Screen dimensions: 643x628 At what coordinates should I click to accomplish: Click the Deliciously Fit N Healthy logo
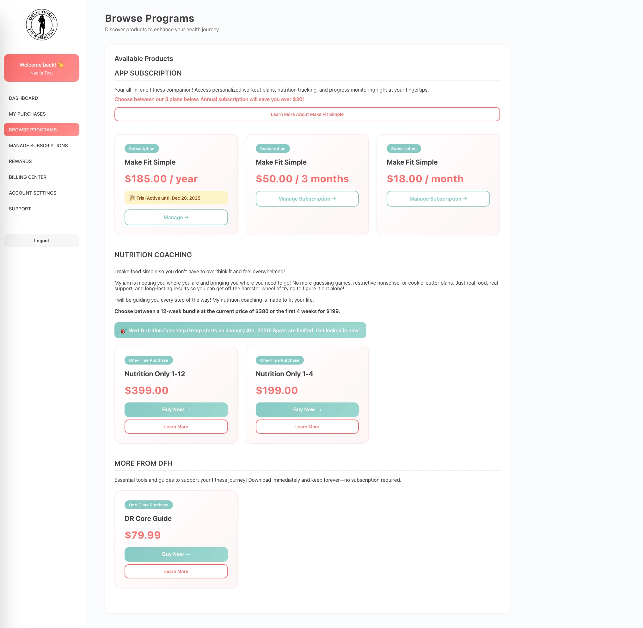[42, 25]
